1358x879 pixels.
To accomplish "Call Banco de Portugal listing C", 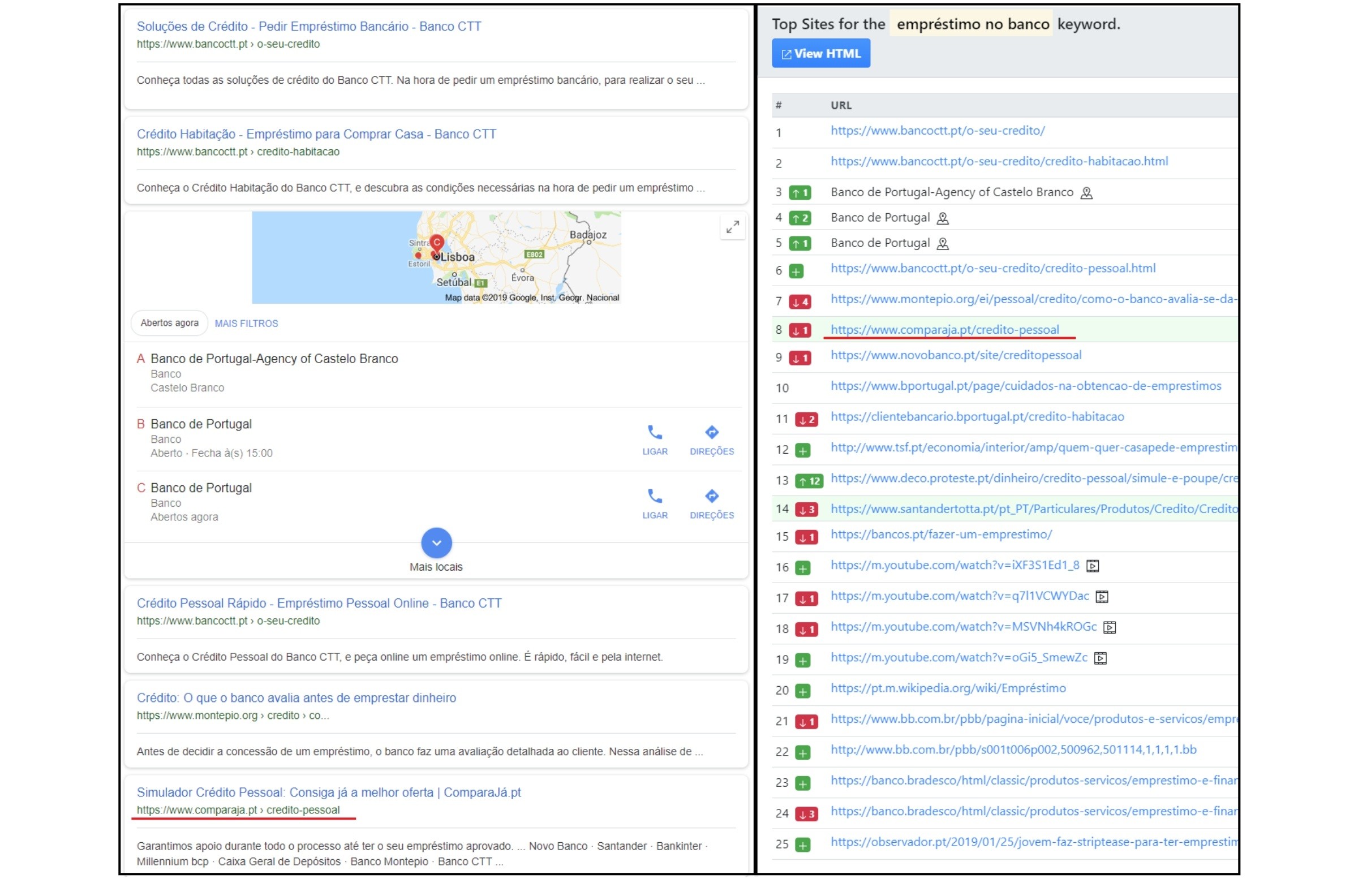I will click(655, 503).
